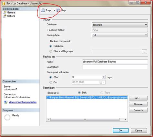Select Tape as backup destination

[x=102, y=93]
